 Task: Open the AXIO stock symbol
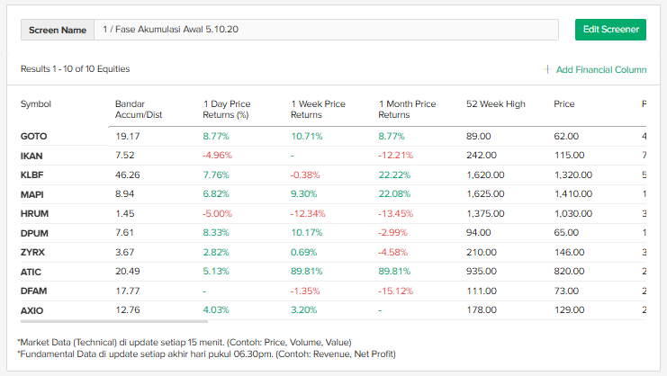point(32,311)
